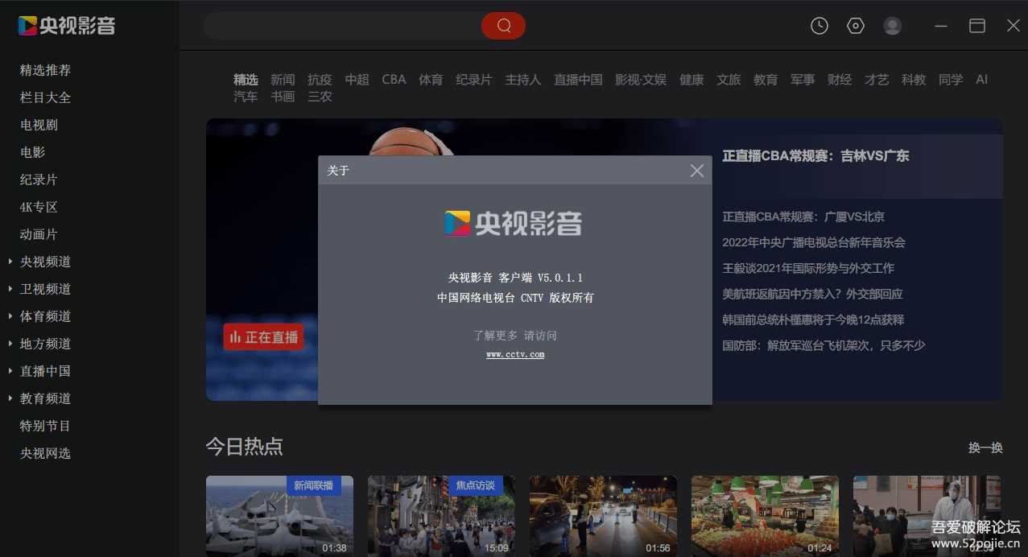
Task: Switch to the 中超 tab
Action: 357,80
